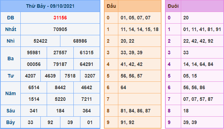Click the Đầu table row index 7
The image size is (224, 129).
(x=108, y=99)
